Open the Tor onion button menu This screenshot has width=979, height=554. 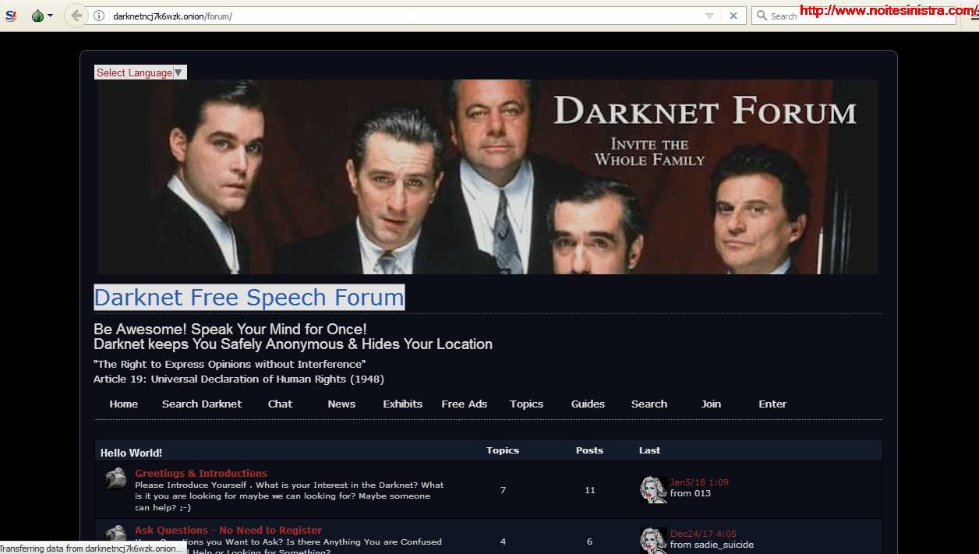(42, 16)
